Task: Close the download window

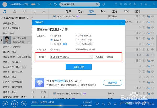Action: click(122, 22)
